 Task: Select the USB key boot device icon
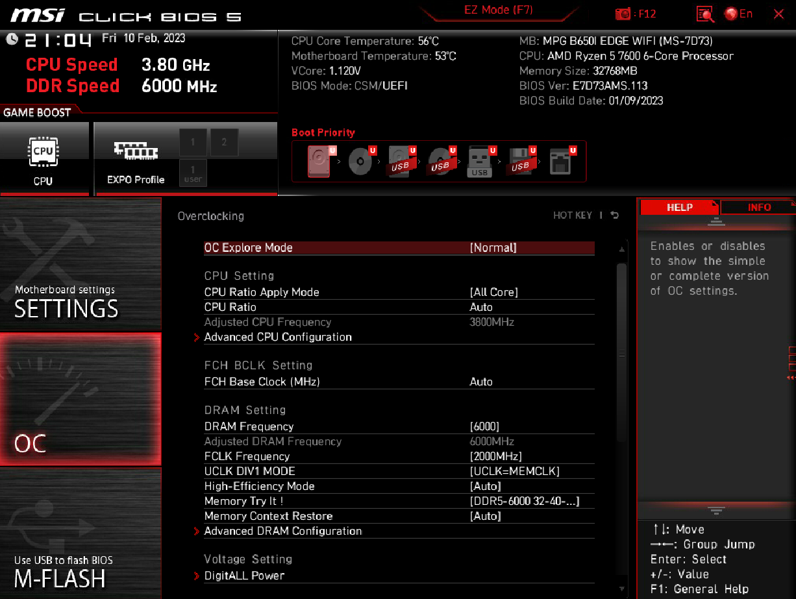480,162
